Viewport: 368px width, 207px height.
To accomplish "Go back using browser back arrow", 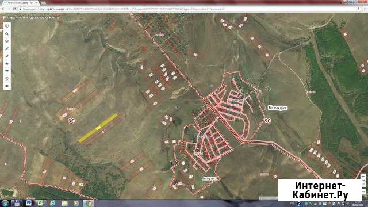I will point(3,9).
